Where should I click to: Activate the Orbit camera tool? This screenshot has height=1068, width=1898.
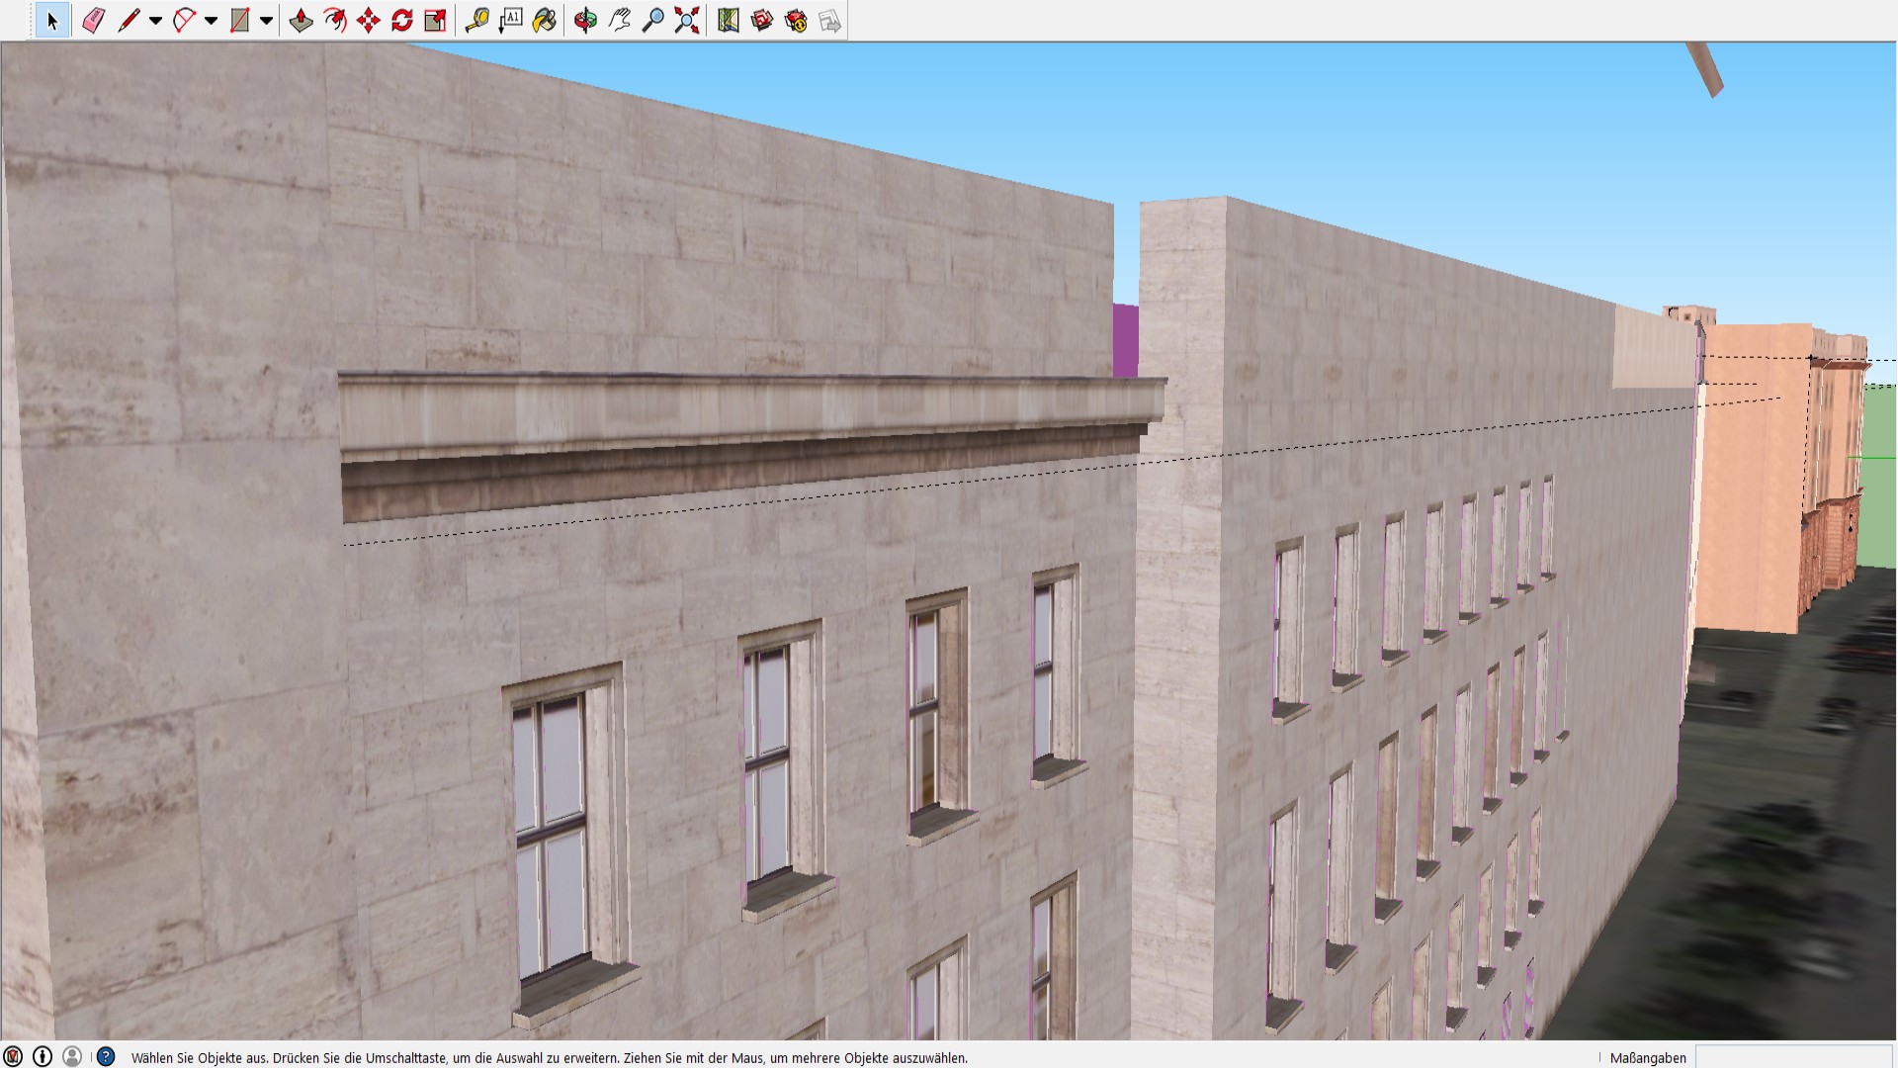click(x=585, y=21)
